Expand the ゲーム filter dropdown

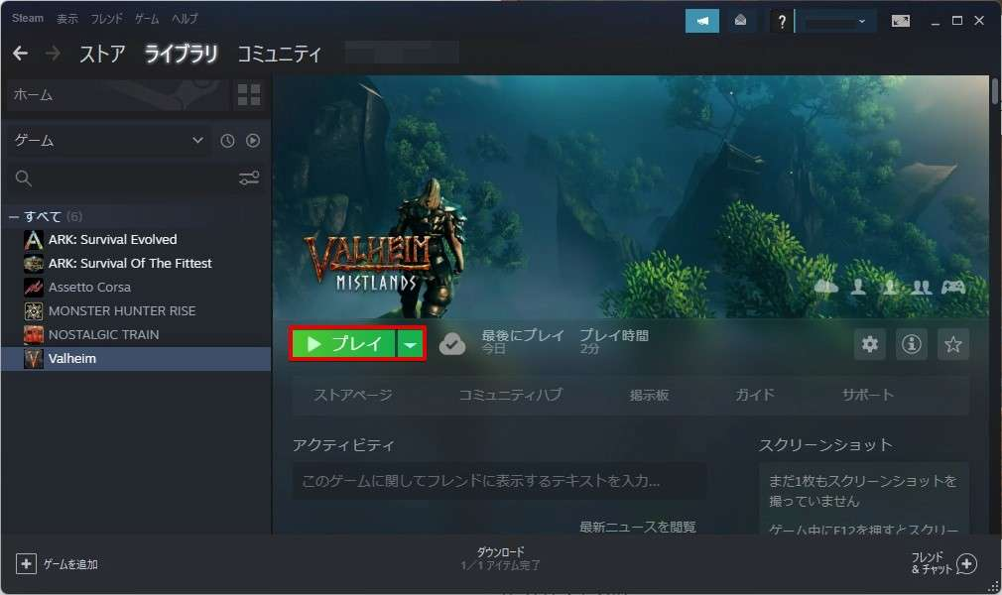coord(109,140)
